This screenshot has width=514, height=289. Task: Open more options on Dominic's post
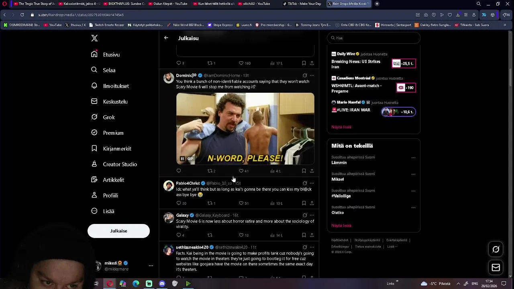click(x=312, y=75)
